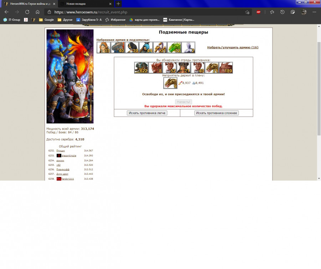Open browser History icon
Image resolution: width=321 pixels, height=269 pixels.
(282, 12)
